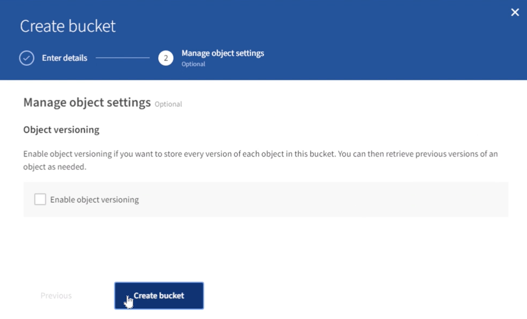
Task: Tick the Enable object versioning checkbox
Action: tap(40, 199)
